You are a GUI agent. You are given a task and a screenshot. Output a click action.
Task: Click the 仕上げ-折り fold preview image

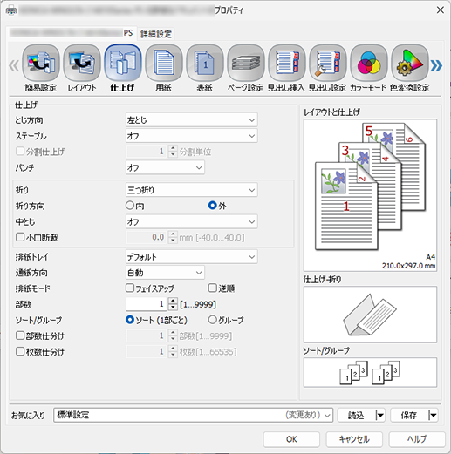coord(370,315)
